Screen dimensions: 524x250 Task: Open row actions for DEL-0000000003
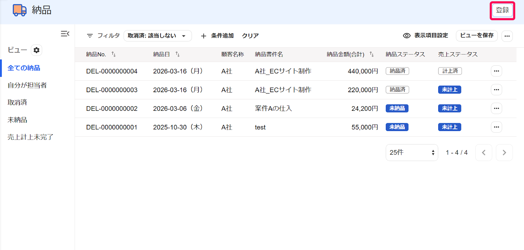pos(496,90)
